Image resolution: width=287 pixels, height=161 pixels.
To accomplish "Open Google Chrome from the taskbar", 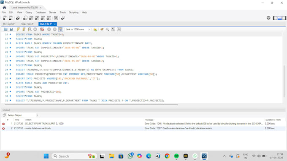I will pyautogui.click(x=167, y=156).
